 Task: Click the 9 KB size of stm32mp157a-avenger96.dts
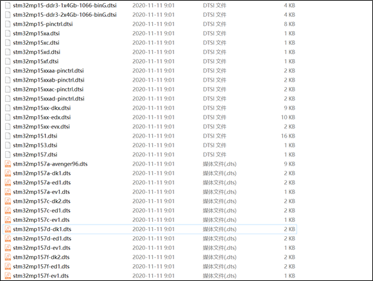[289, 164]
